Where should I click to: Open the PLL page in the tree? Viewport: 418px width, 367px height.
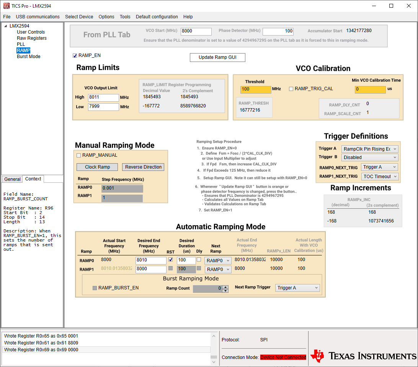(x=21, y=44)
